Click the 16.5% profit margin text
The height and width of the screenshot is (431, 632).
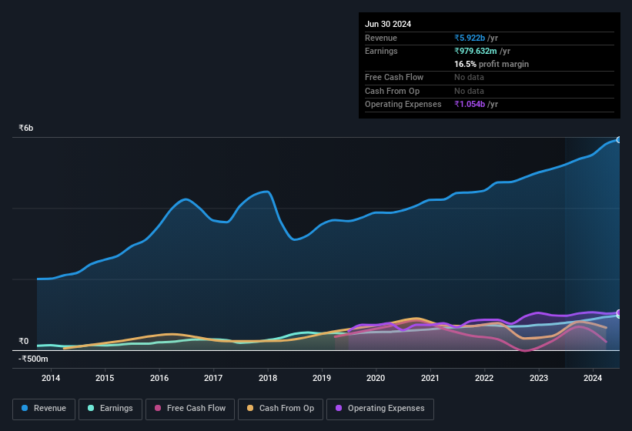(491, 64)
